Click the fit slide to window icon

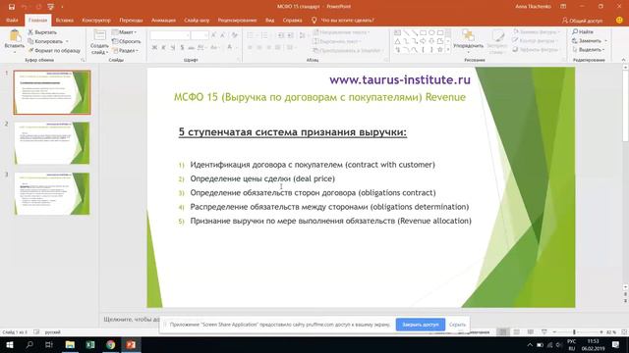pos(624,332)
